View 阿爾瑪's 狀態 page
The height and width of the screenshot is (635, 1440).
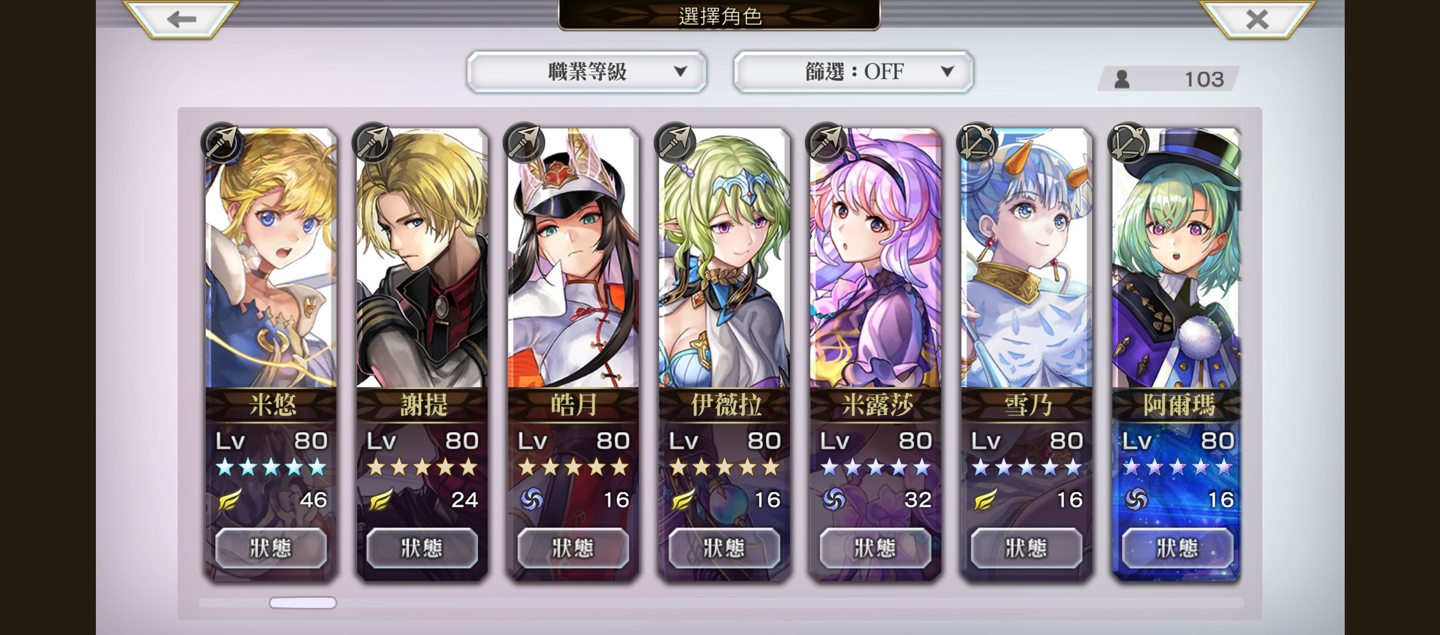click(1177, 548)
